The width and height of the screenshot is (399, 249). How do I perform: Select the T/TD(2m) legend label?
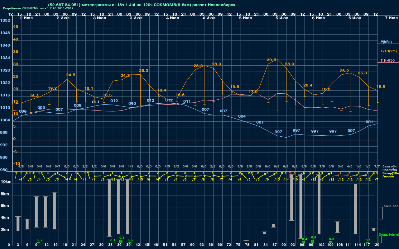click(389, 51)
